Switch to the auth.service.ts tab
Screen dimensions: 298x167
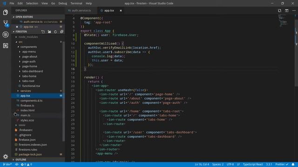pos(81,11)
